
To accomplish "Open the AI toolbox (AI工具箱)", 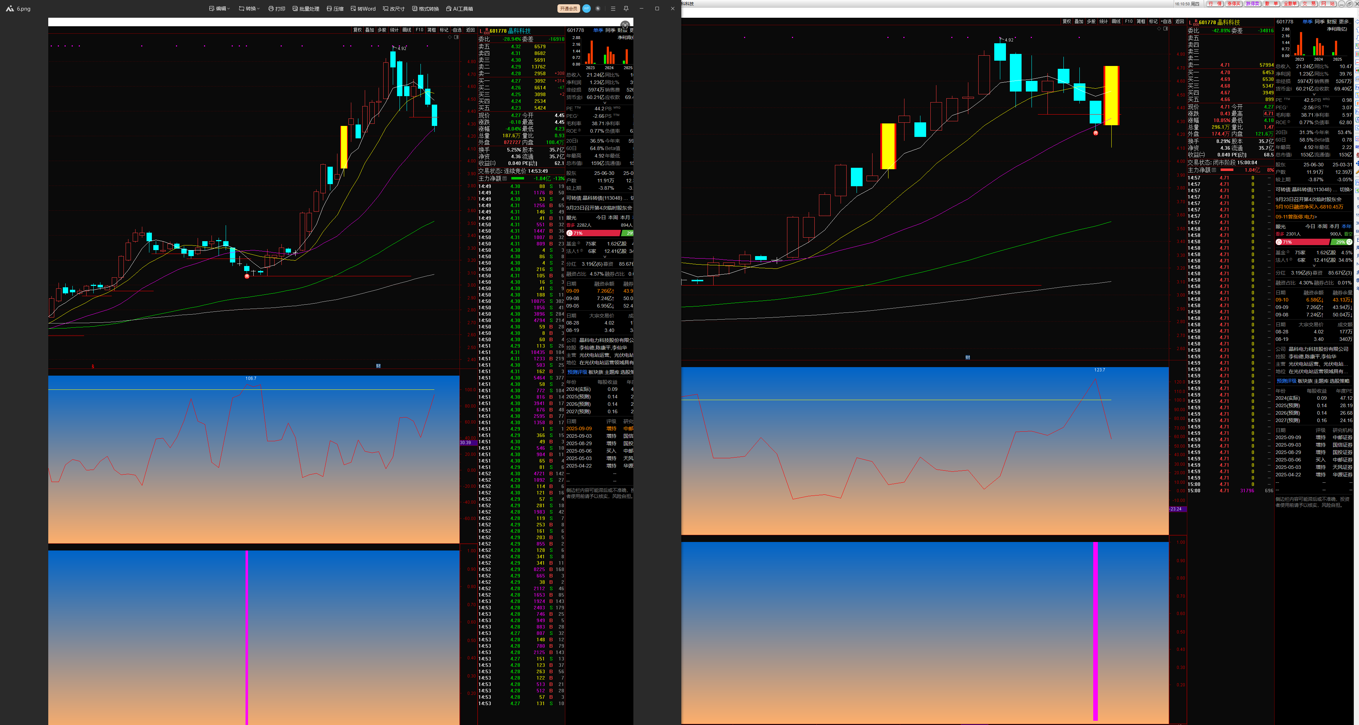I will pyautogui.click(x=459, y=9).
